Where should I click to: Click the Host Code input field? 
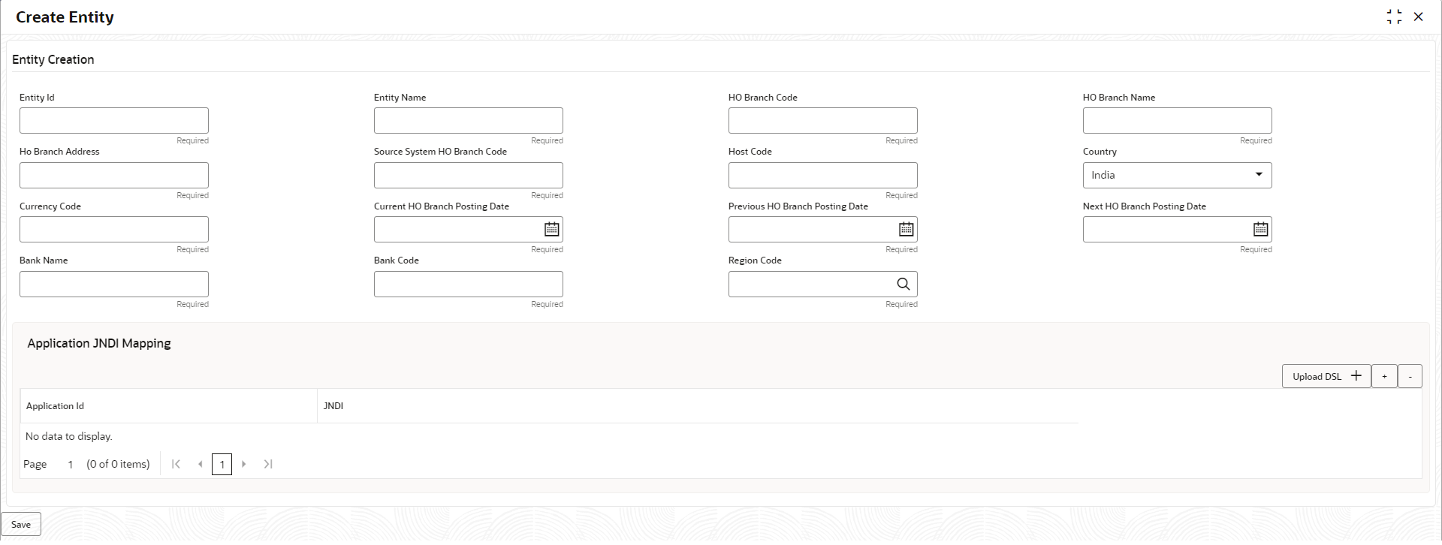(x=823, y=176)
